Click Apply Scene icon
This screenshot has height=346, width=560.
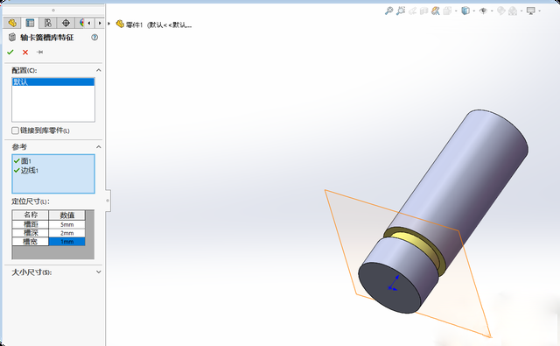513,11
